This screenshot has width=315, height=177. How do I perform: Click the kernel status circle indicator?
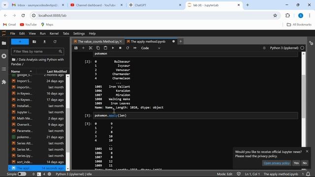[x=302, y=48]
